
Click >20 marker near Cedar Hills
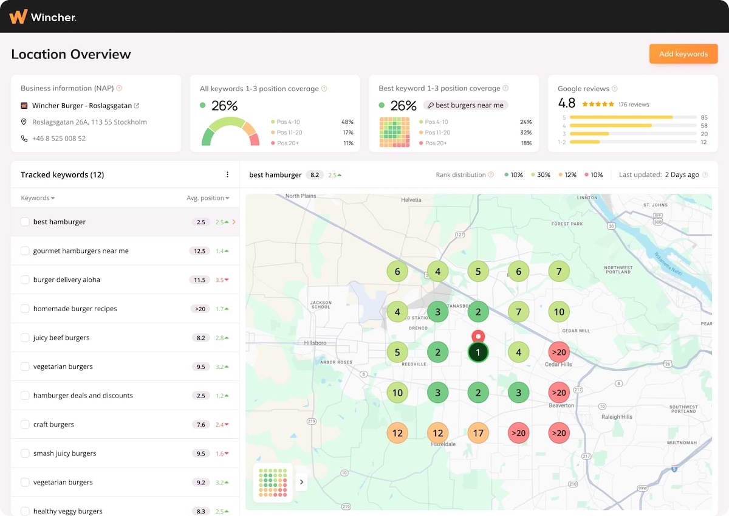pyautogui.click(x=559, y=353)
